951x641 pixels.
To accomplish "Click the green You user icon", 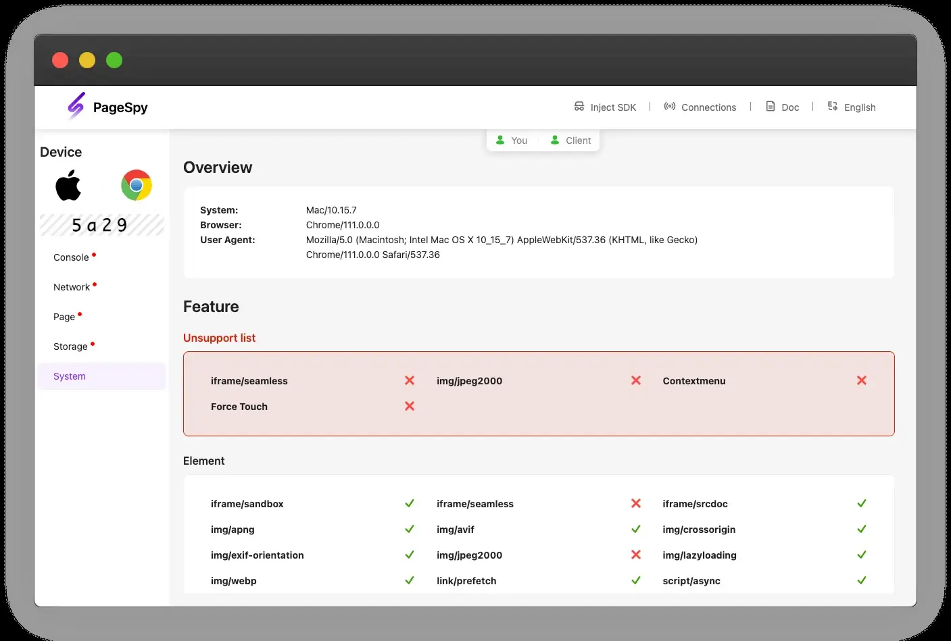I will [x=500, y=140].
